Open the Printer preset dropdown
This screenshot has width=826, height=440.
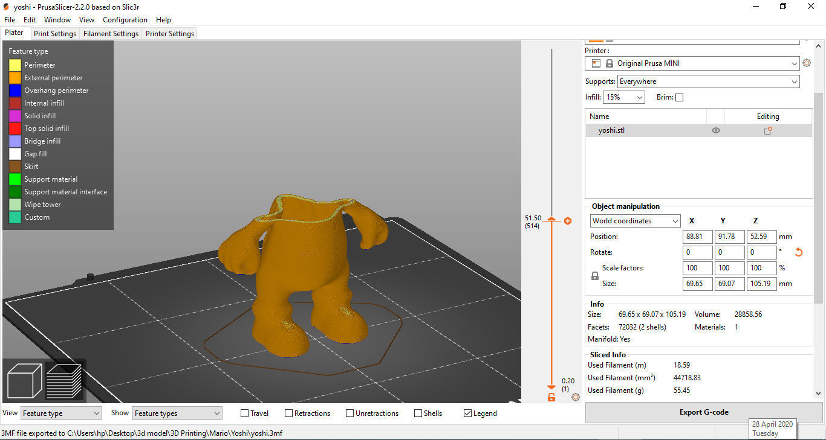coord(692,63)
